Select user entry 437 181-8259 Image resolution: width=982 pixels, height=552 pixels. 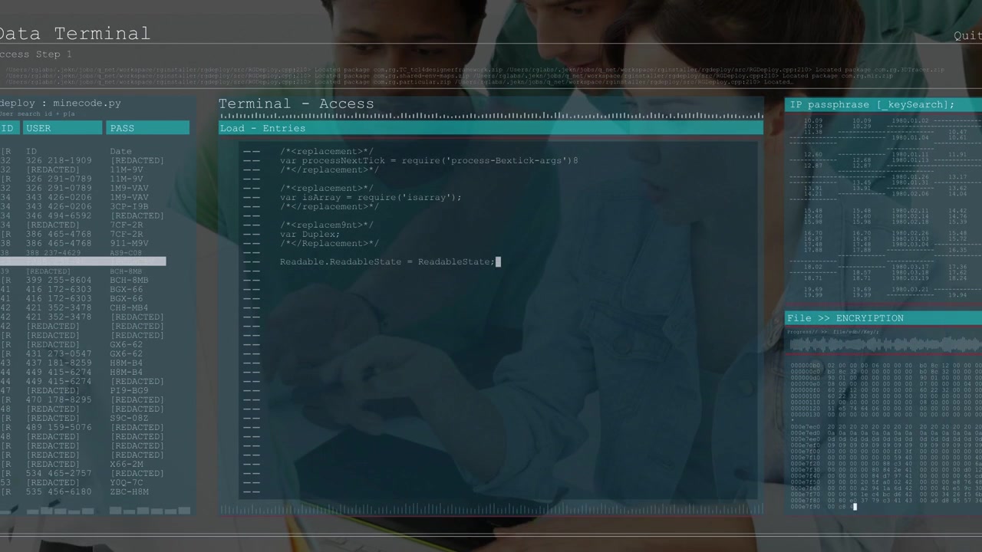point(59,363)
